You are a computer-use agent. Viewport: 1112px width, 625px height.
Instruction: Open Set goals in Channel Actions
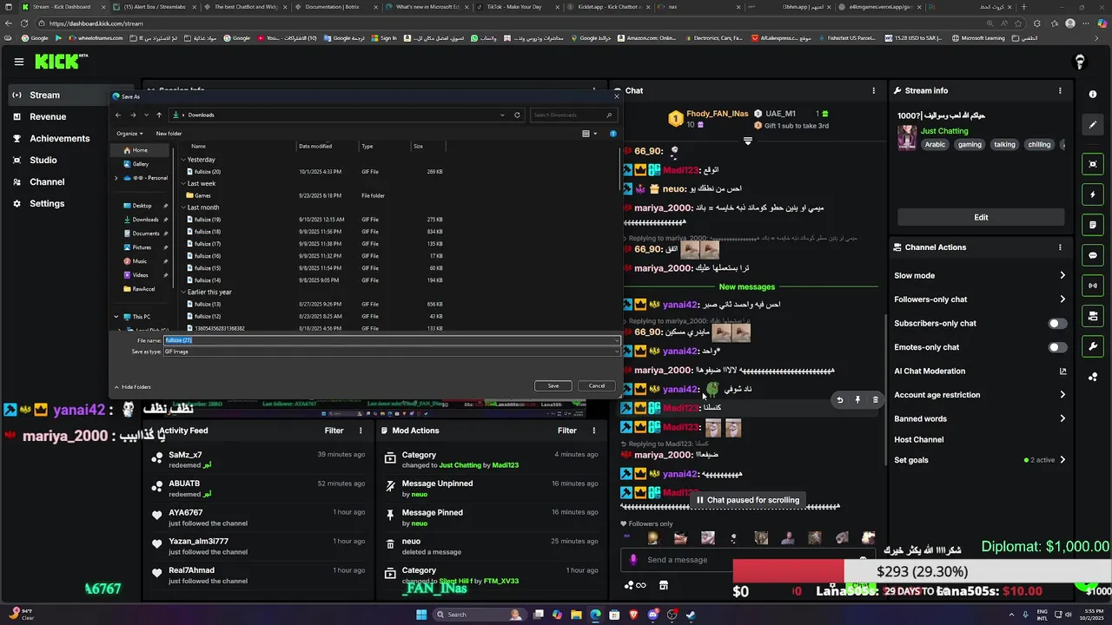981,460
